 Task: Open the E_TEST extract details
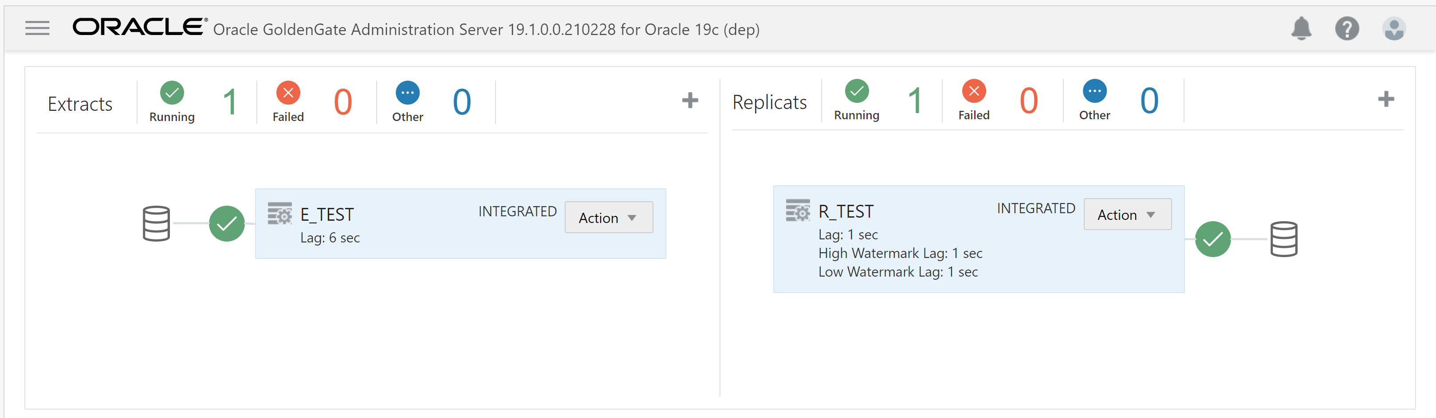(x=327, y=215)
